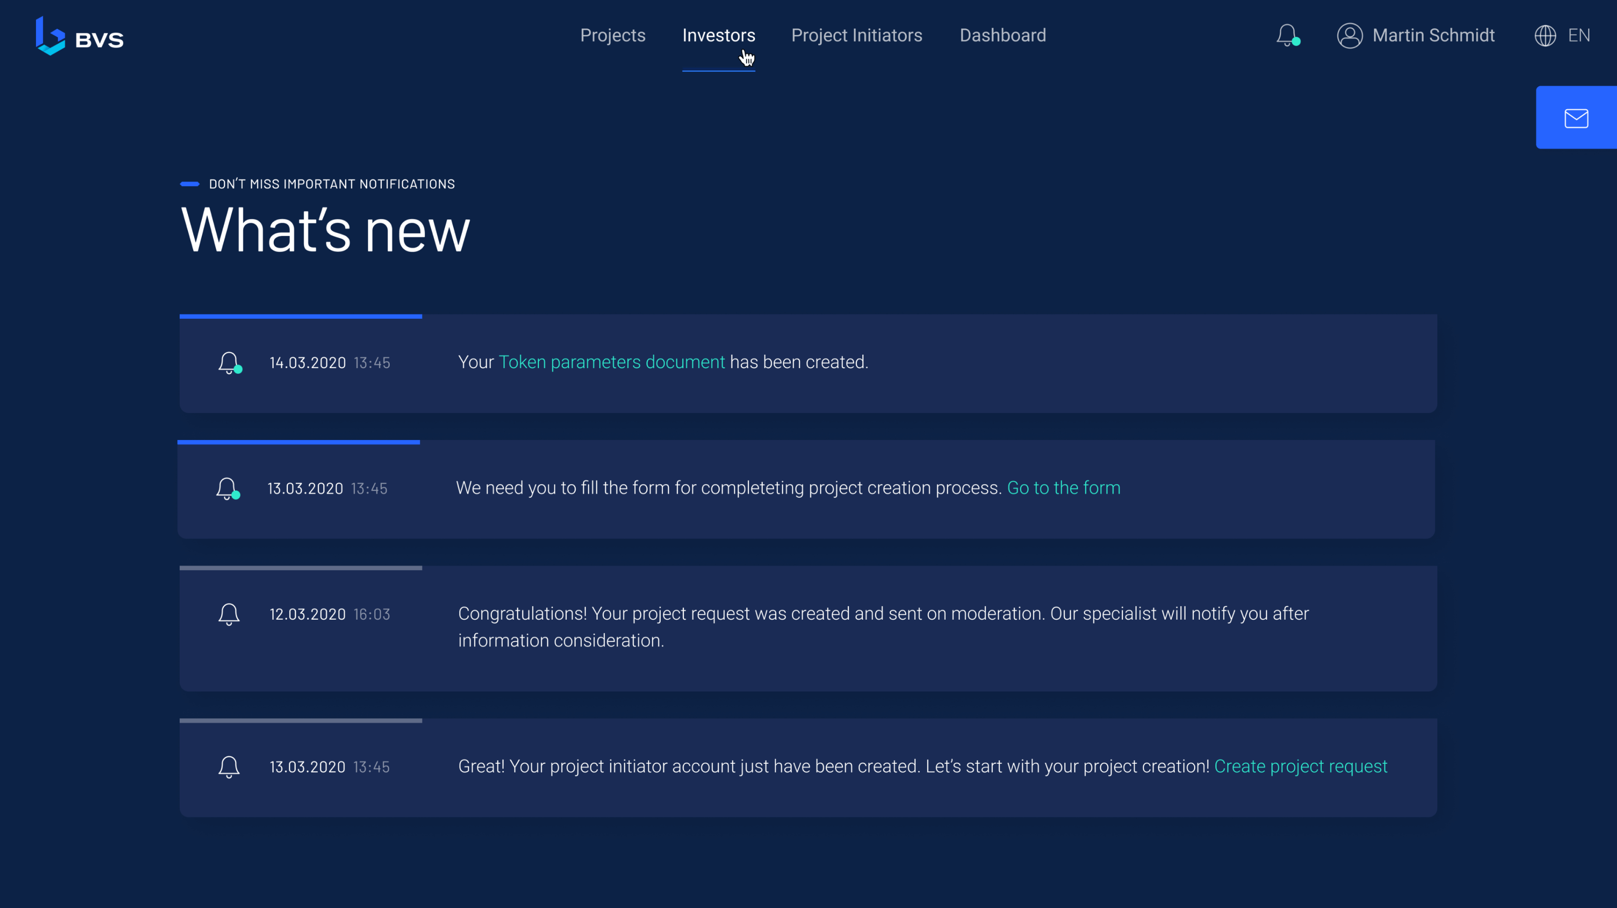Click bell icon of 14.03.2020 notification
Image resolution: width=1617 pixels, height=908 pixels.
point(229,363)
